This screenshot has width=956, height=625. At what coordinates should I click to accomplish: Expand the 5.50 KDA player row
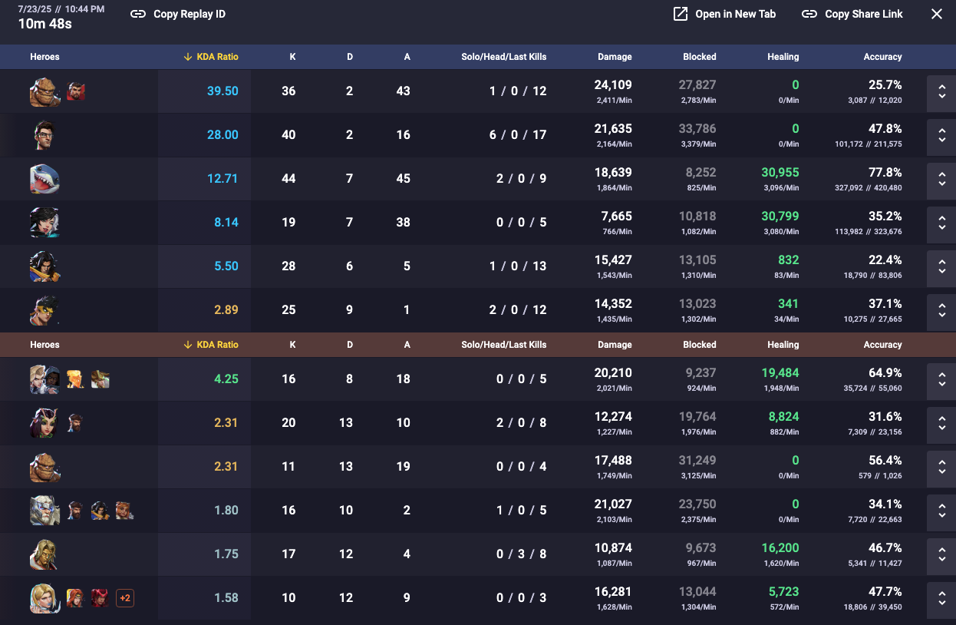941,266
